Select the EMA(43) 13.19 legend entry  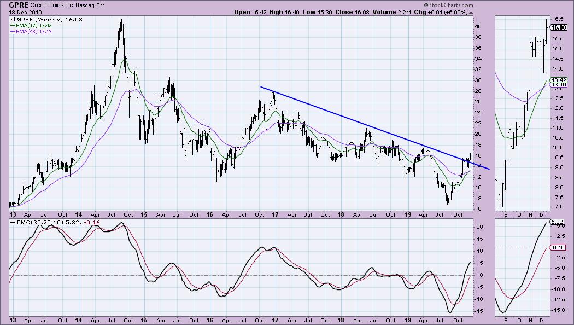pos(33,32)
